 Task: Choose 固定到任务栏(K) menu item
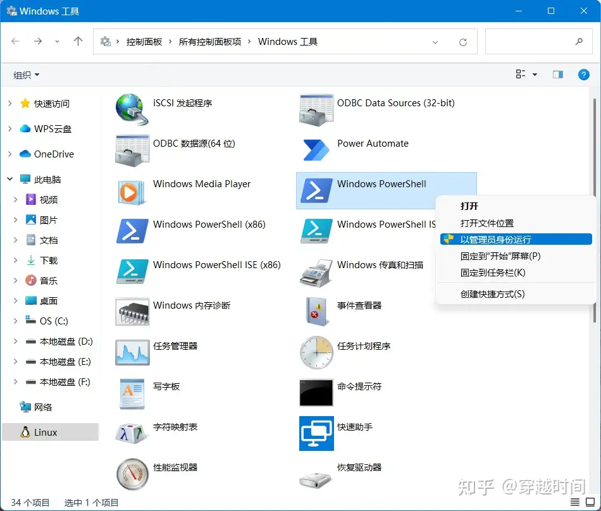click(x=516, y=273)
